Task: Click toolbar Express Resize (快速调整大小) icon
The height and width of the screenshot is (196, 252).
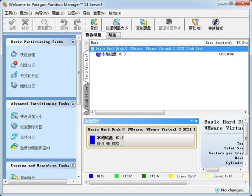Action: (117, 22)
